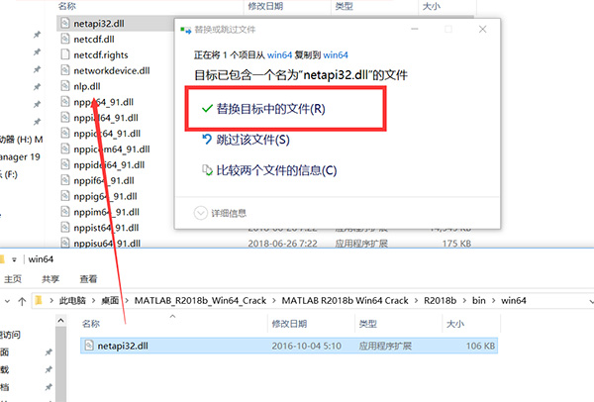Go up one folder with up arrow
This screenshot has height=402, width=594.
click(22, 302)
